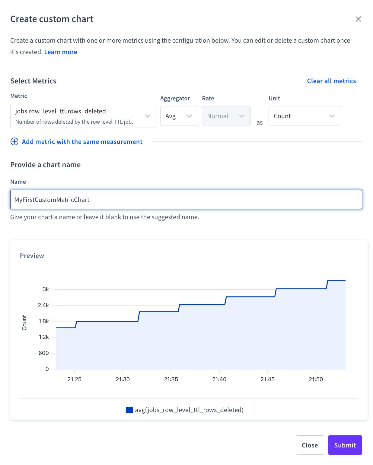Click the Preview section heading
The height and width of the screenshot is (465, 373).
point(32,255)
